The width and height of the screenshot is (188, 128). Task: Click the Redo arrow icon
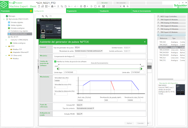point(75,6)
